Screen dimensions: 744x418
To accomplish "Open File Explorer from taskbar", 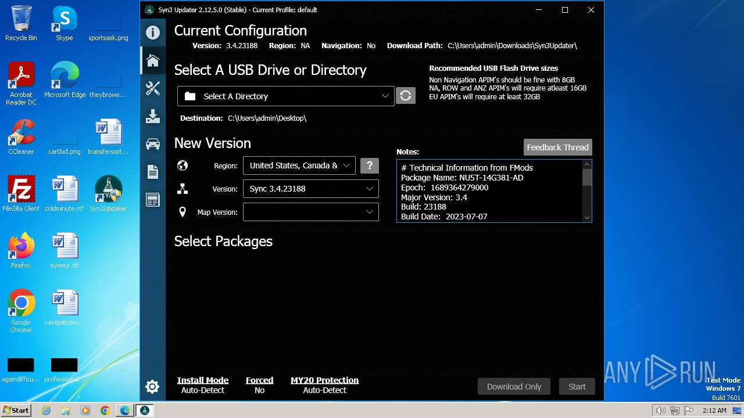I will tap(66, 410).
